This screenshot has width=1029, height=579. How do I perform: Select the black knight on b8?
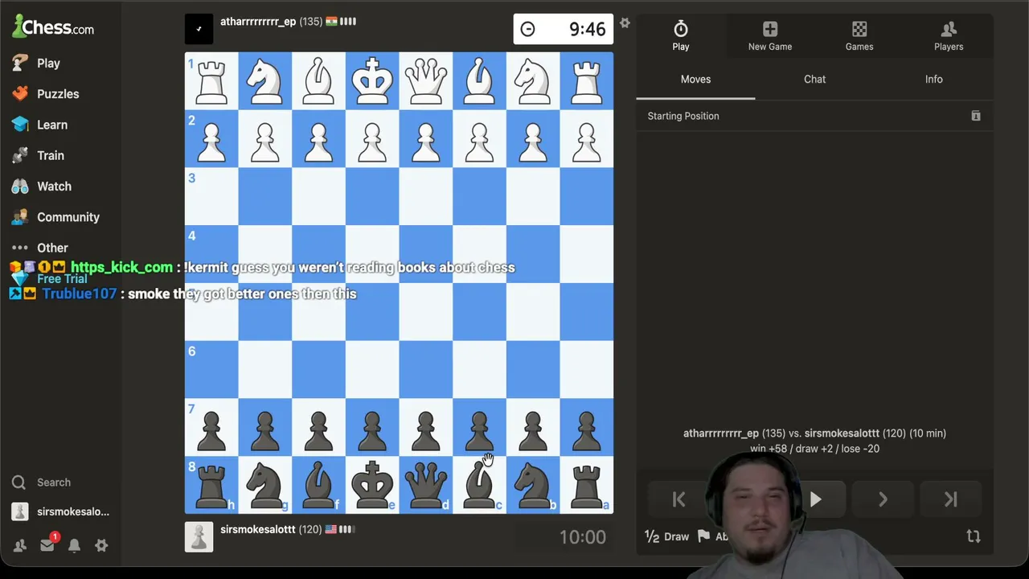(533, 485)
